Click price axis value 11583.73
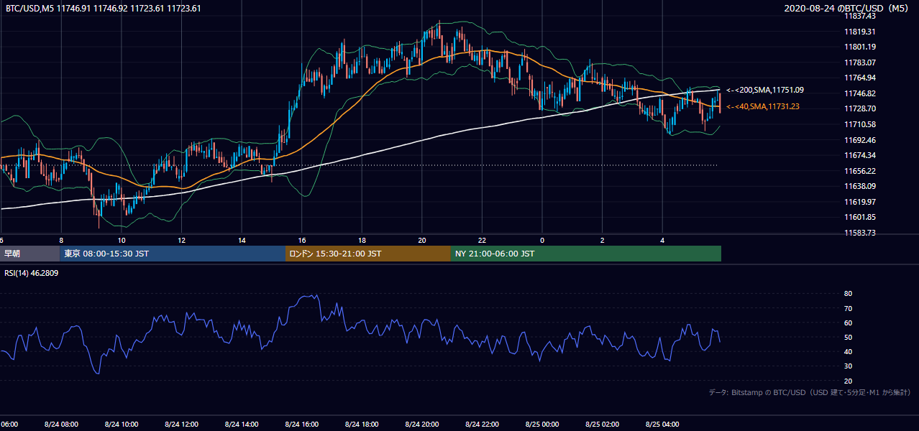This screenshot has width=919, height=431. point(859,233)
